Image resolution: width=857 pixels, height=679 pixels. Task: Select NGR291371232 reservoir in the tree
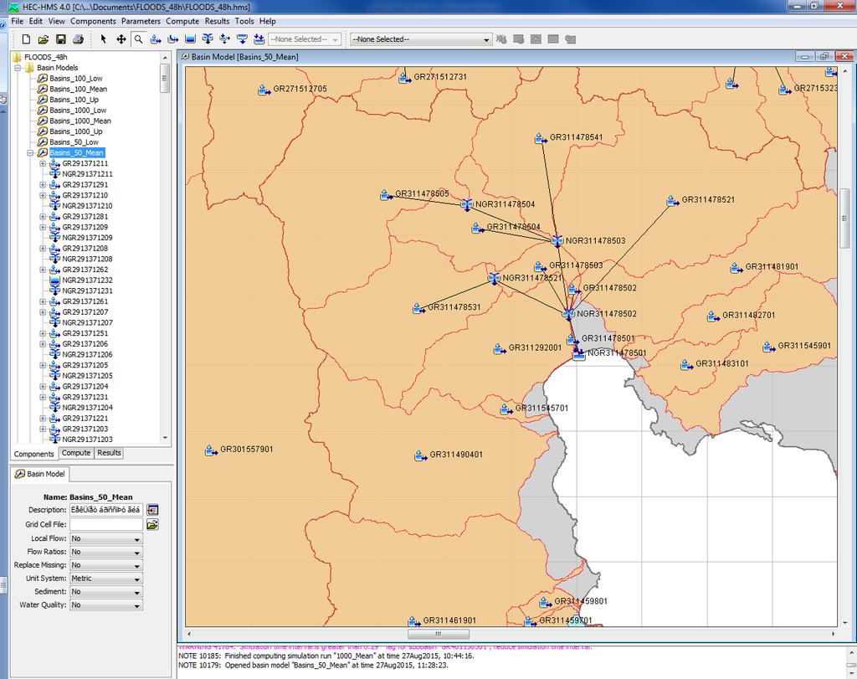point(87,280)
